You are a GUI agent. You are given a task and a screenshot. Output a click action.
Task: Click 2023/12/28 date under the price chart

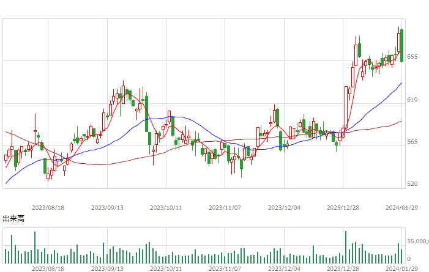pyautogui.click(x=343, y=208)
